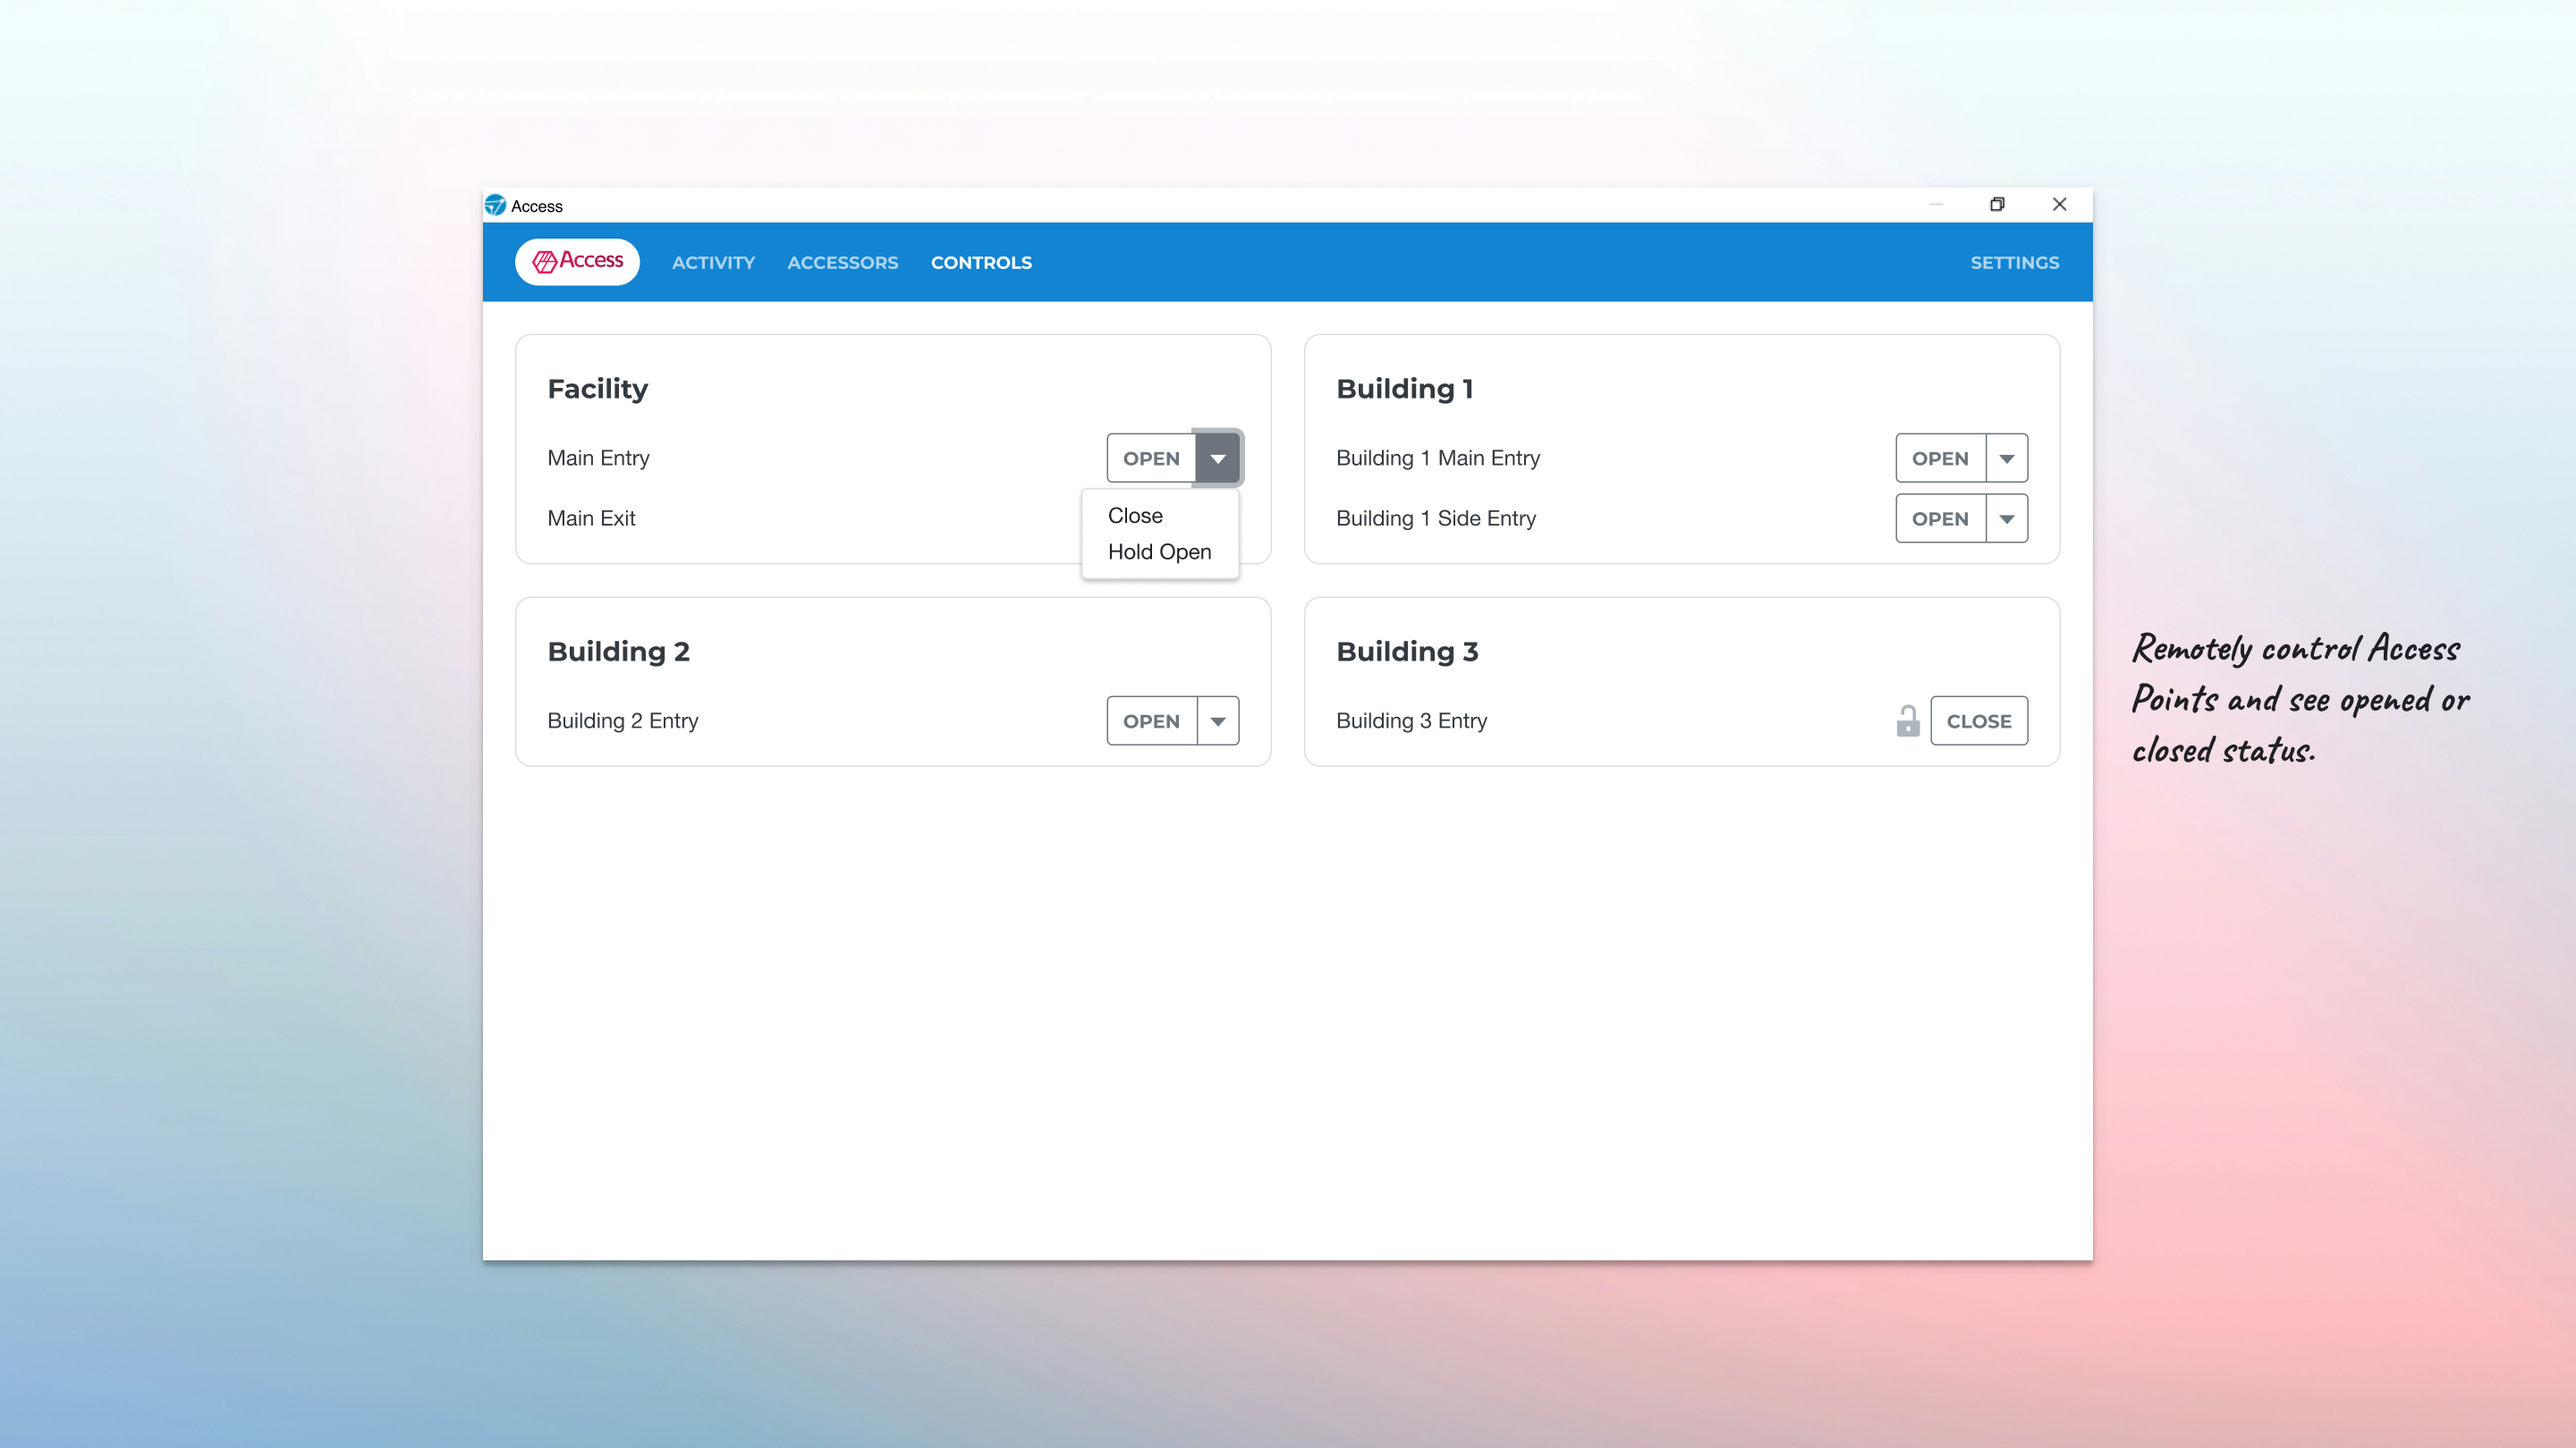Click the dropdown arrow icon on Main Entry OPEN button
Image resolution: width=2576 pixels, height=1448 pixels.
1218,458
